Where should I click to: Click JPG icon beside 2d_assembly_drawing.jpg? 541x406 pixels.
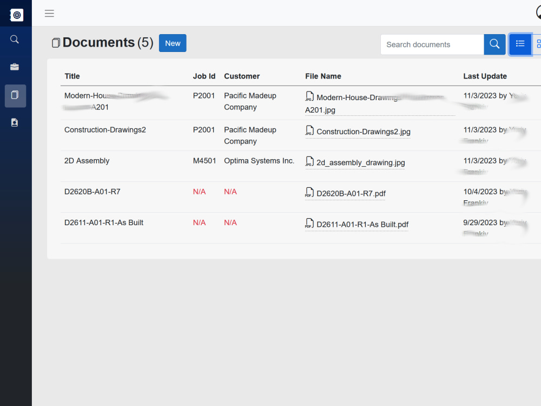tap(309, 161)
